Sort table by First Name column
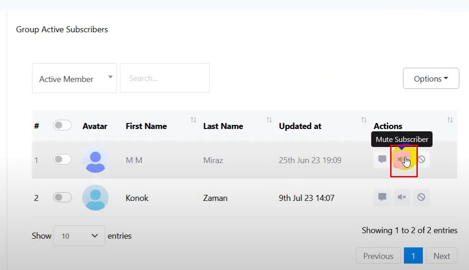This screenshot has height=270, width=469. [x=193, y=120]
